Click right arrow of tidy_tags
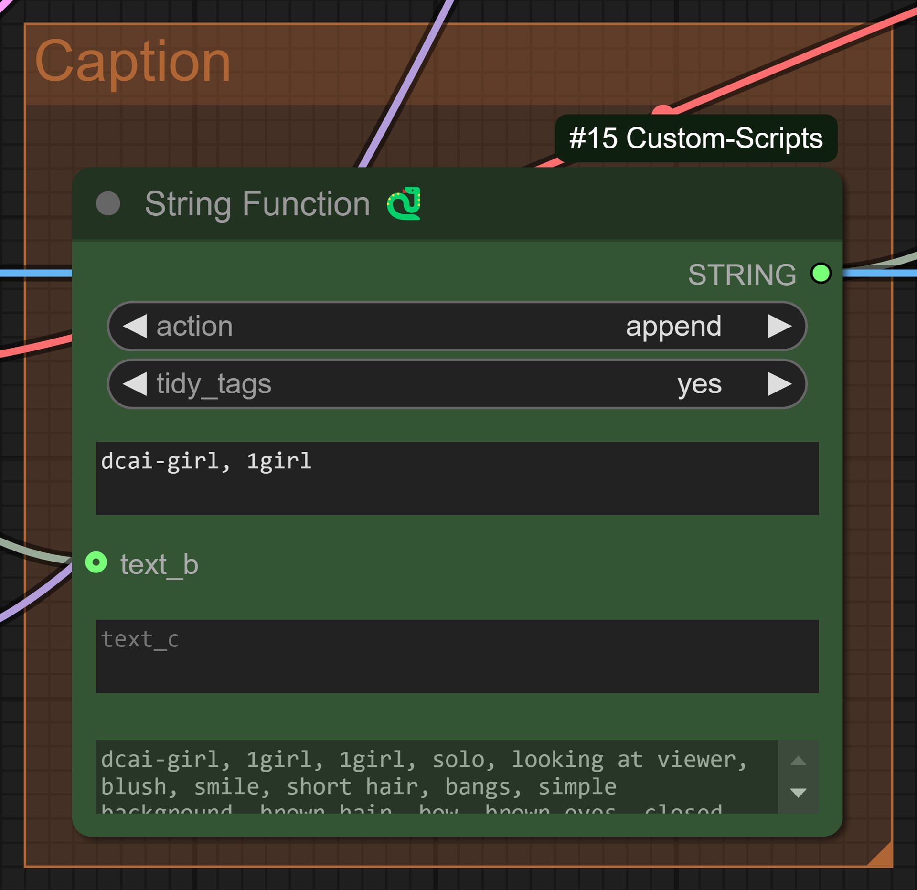This screenshot has width=917, height=890. (779, 384)
